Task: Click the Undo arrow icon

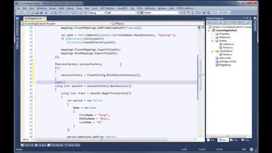Action: 60,13
